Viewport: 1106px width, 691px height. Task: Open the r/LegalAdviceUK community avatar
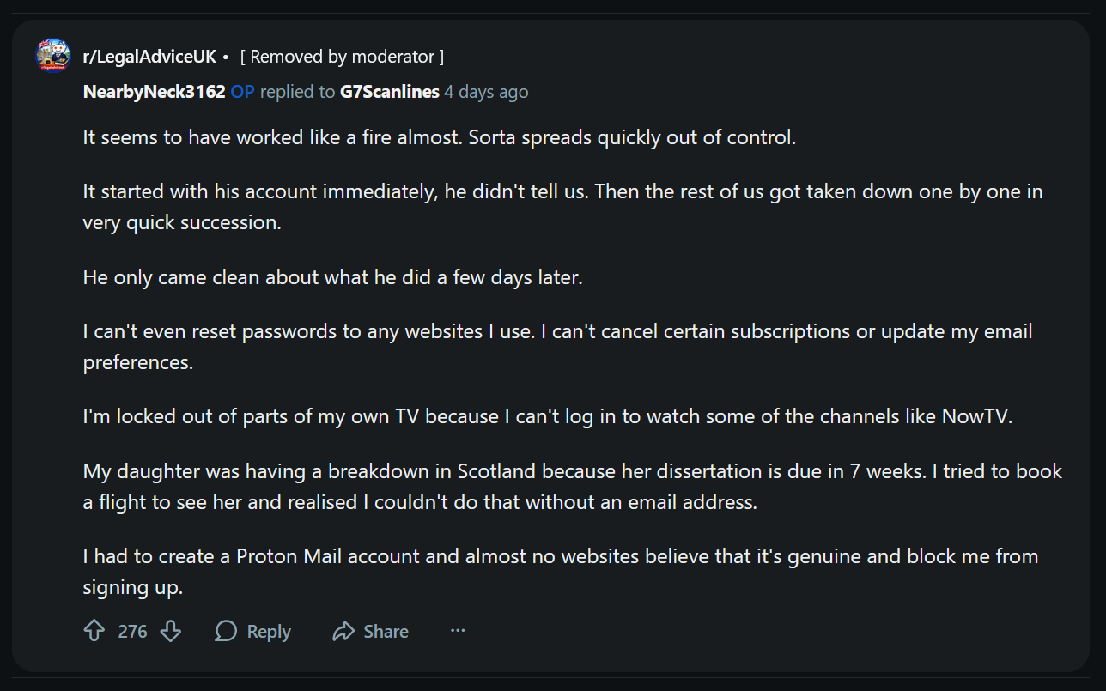coord(53,56)
